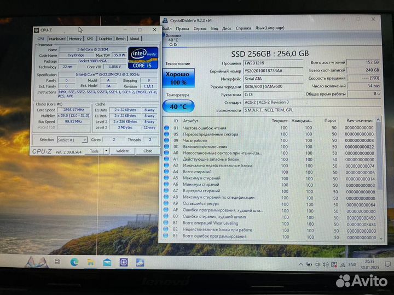Image resolution: width=394 pixels, height=295 pixels.
Task: Open the Mainboard tab in CPU-Z
Action: click(57, 39)
